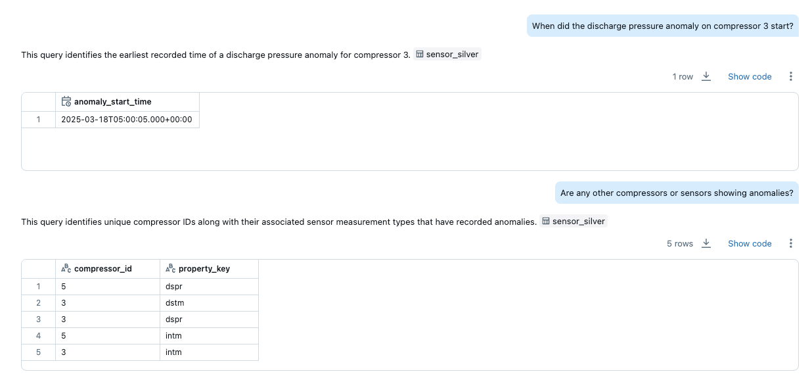Viewport: 810px width, 378px height.
Task: Click the property_key column header
Action: coord(204,268)
